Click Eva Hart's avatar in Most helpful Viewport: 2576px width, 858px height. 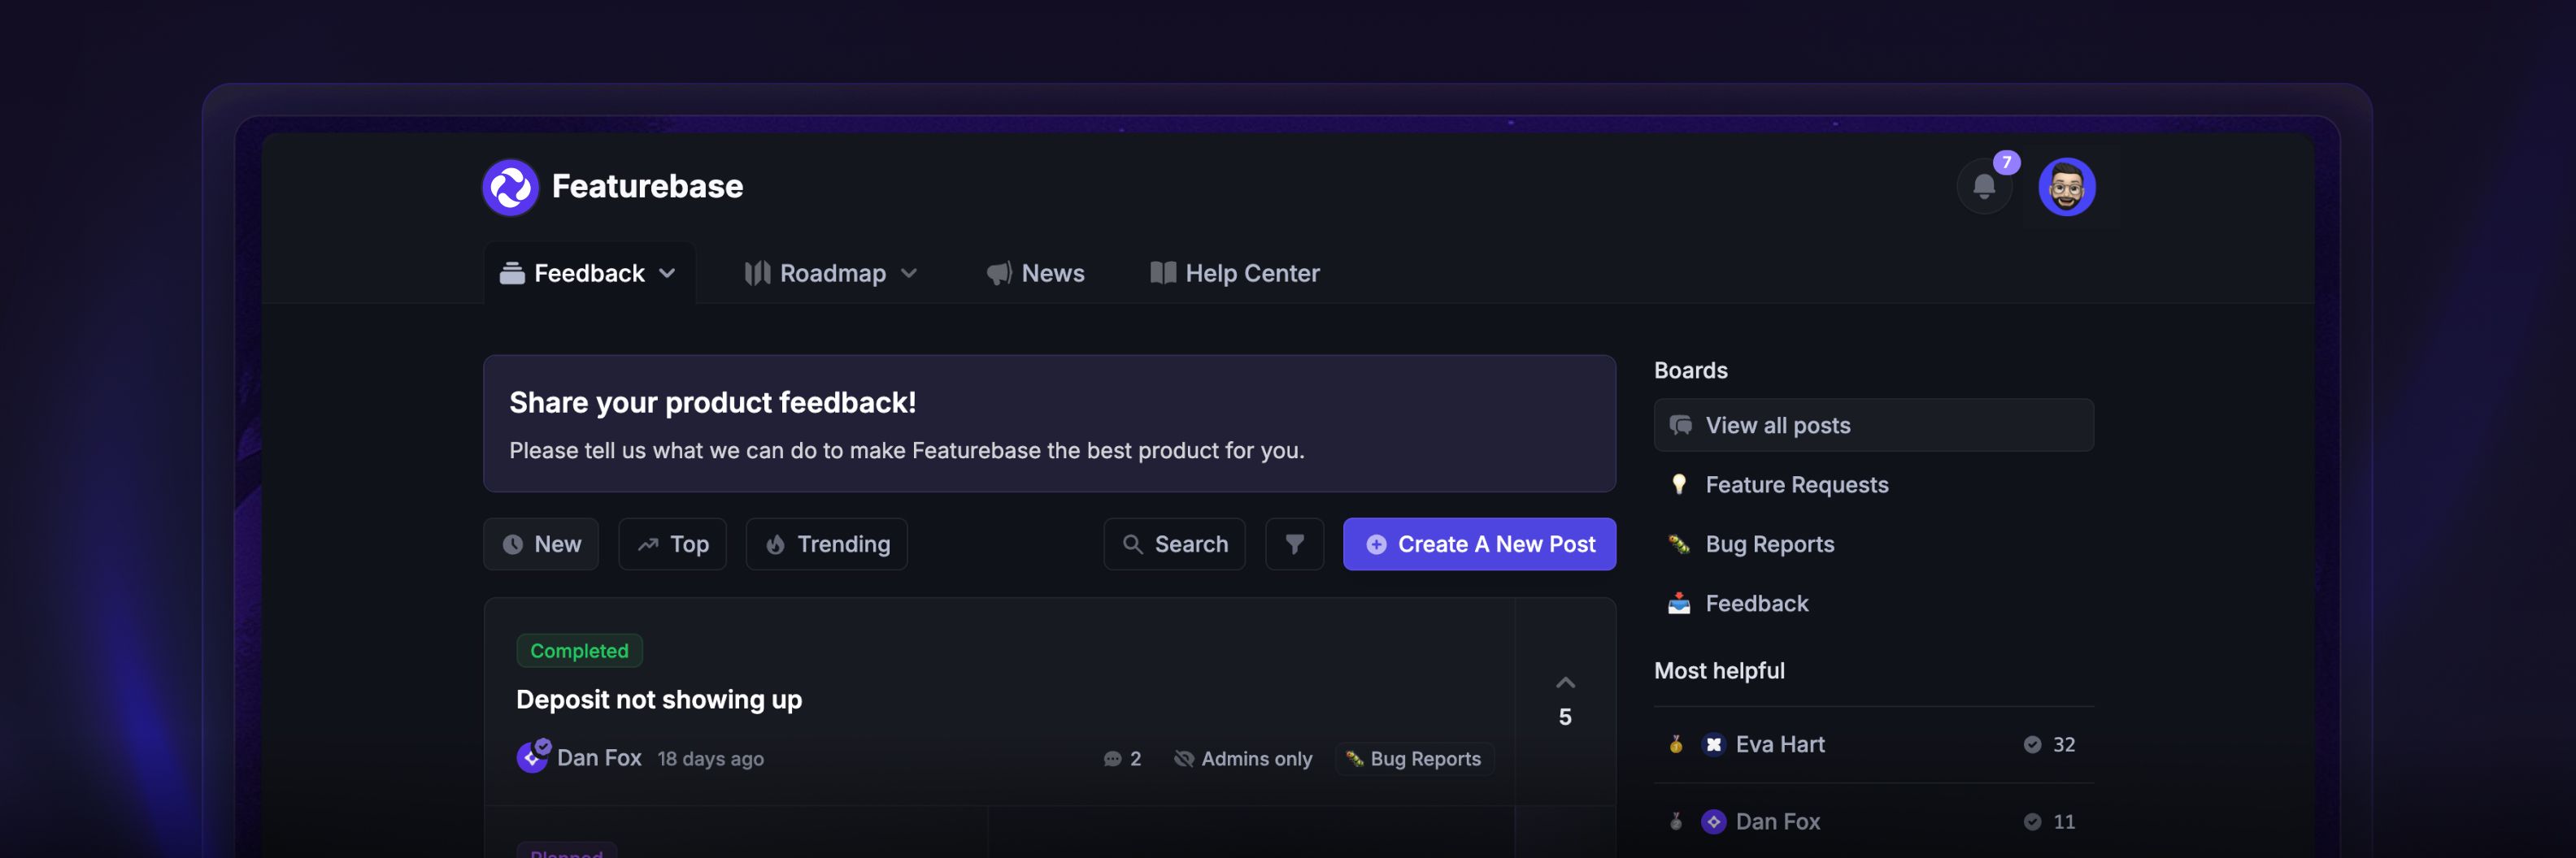point(1713,745)
